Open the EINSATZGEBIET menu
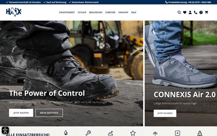 click(67, 12)
